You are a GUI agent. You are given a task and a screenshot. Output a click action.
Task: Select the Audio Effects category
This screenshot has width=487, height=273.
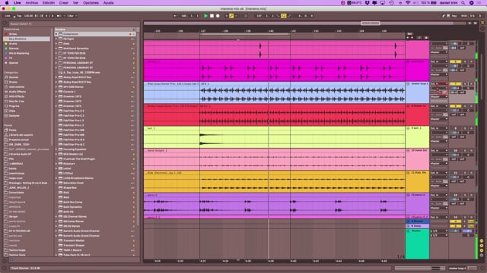pos(17,92)
